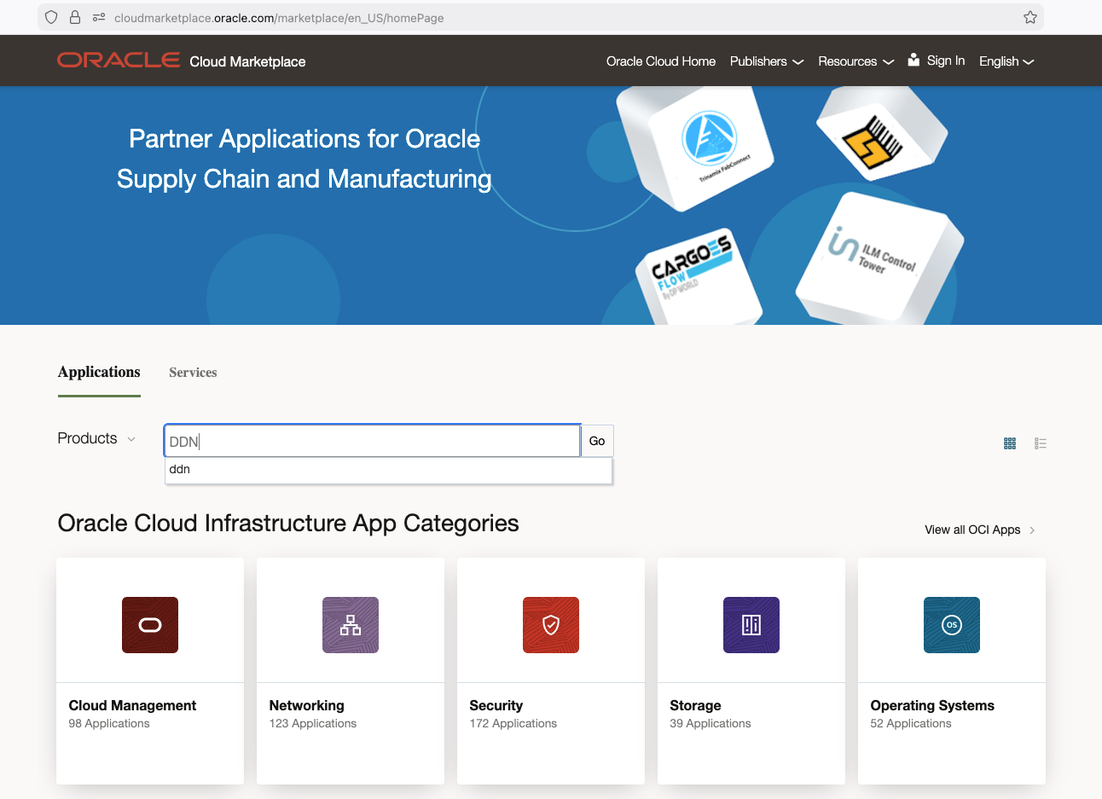This screenshot has width=1102, height=799.
Task: Click the Oracle logo
Action: coord(118,60)
